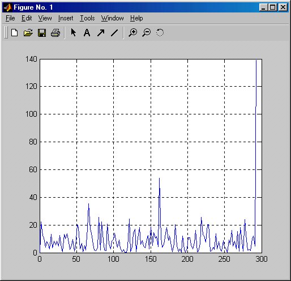Open a file with the folder icon
Image resolution: width=291 pixels, height=281 pixels.
click(28, 33)
